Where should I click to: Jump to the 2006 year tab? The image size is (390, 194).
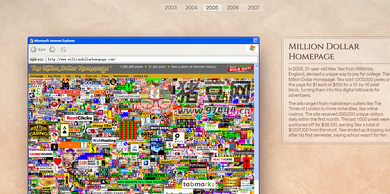233,8
